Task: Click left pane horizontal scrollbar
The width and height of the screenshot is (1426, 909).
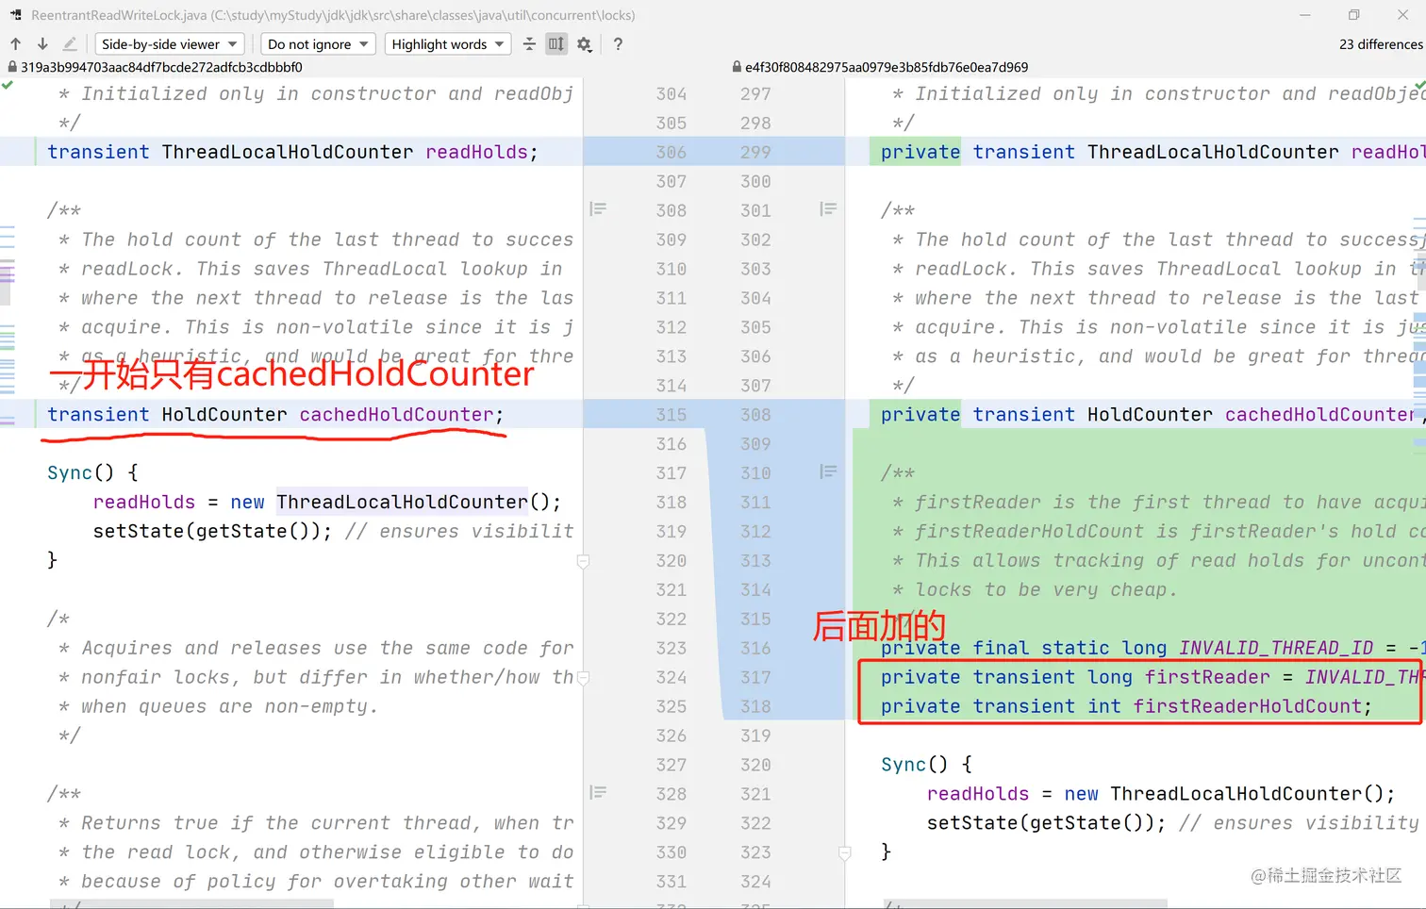Action: (x=191, y=904)
